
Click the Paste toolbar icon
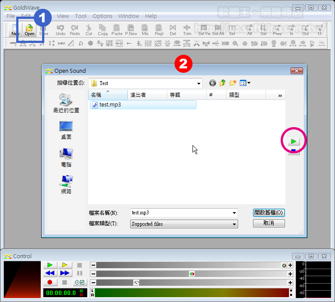(x=117, y=30)
